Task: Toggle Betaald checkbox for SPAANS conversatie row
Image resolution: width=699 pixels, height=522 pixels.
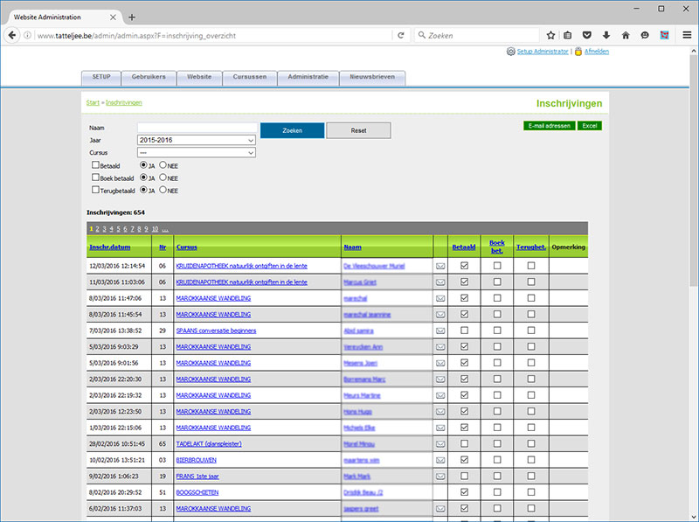Action: pyautogui.click(x=464, y=331)
